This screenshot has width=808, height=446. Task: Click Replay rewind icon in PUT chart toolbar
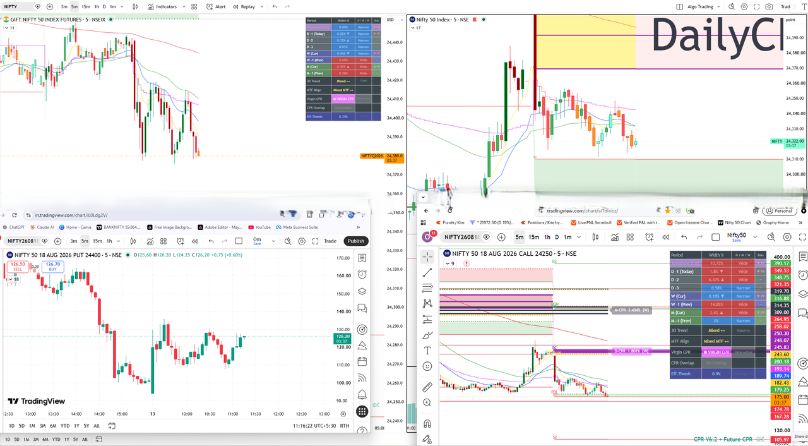point(195,241)
